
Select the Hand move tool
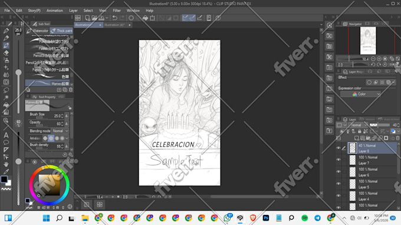[6, 164]
